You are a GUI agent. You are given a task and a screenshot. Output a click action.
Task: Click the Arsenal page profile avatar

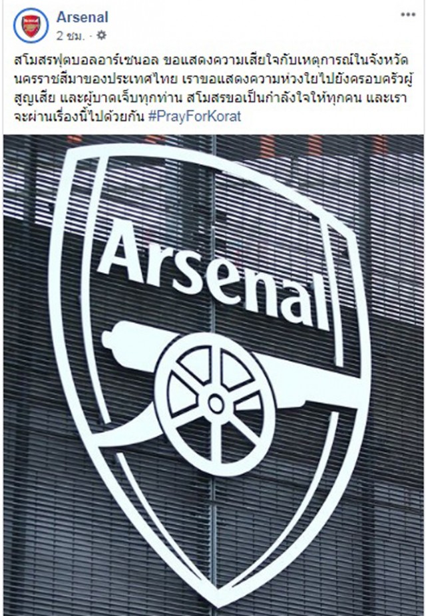(31, 25)
